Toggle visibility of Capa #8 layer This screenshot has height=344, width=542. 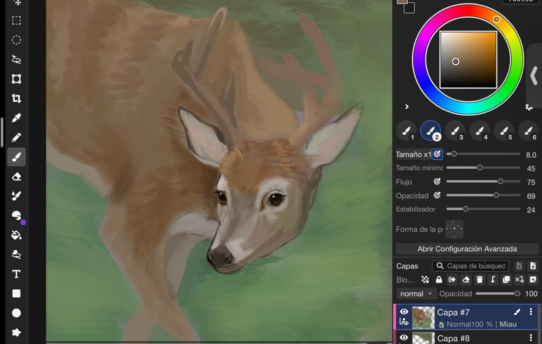click(404, 338)
